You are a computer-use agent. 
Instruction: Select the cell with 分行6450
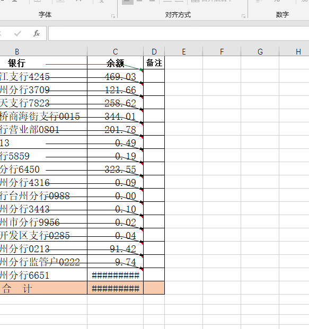coord(43,168)
